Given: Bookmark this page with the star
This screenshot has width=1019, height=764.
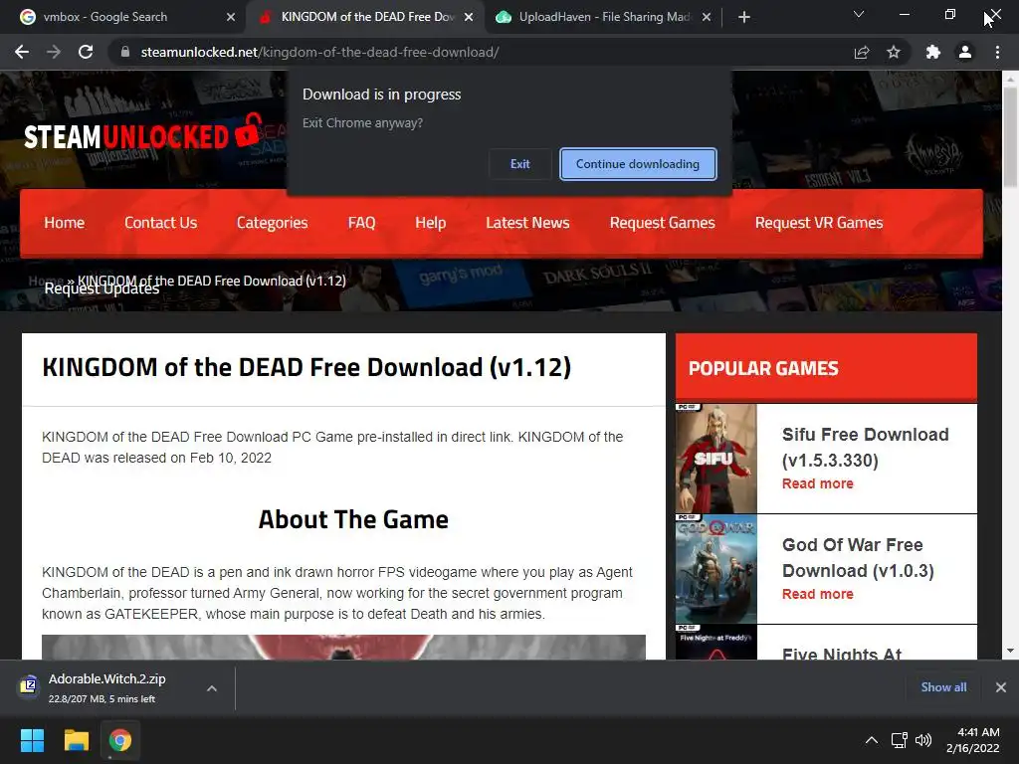Looking at the screenshot, I should (894, 52).
